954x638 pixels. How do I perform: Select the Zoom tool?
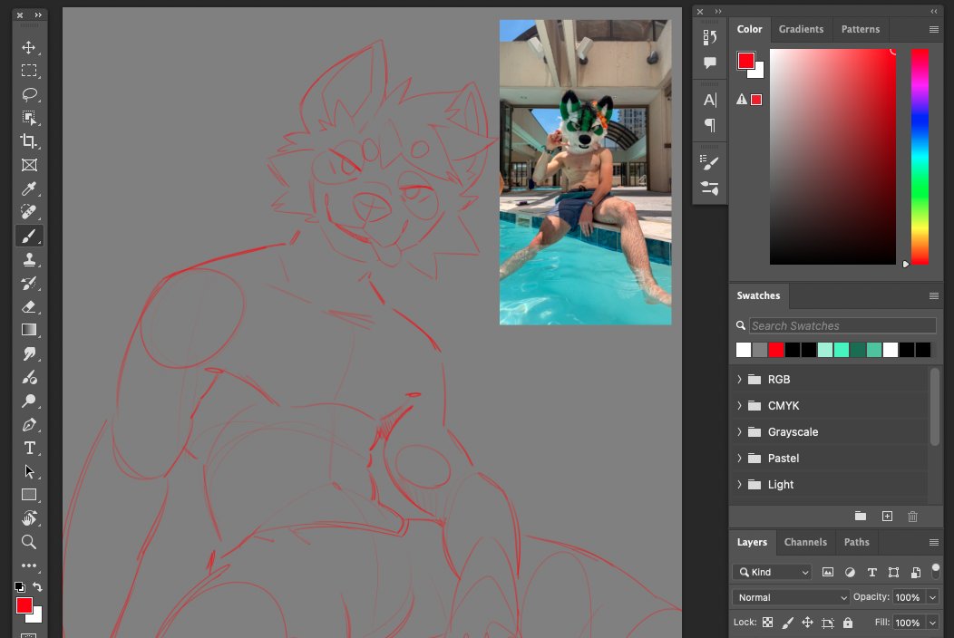29,542
